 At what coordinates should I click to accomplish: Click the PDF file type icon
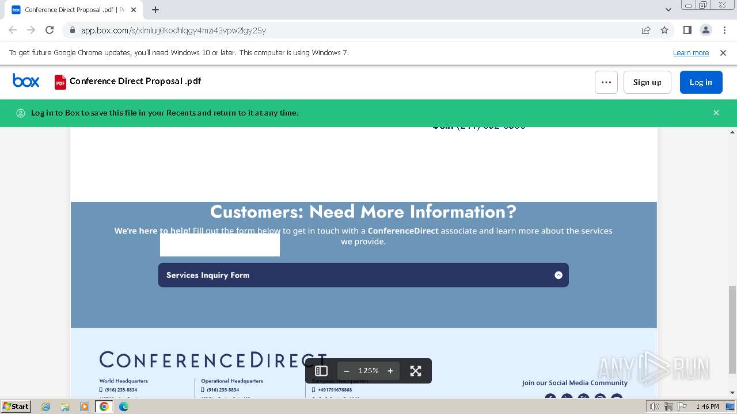[x=60, y=82]
